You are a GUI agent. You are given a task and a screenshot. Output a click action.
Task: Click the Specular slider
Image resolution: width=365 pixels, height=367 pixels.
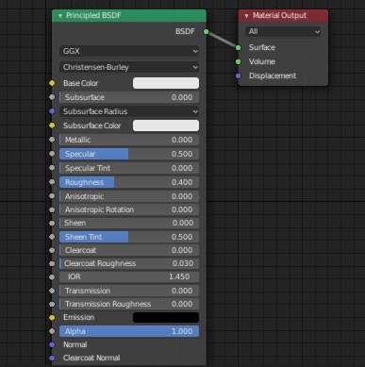pyautogui.click(x=129, y=154)
